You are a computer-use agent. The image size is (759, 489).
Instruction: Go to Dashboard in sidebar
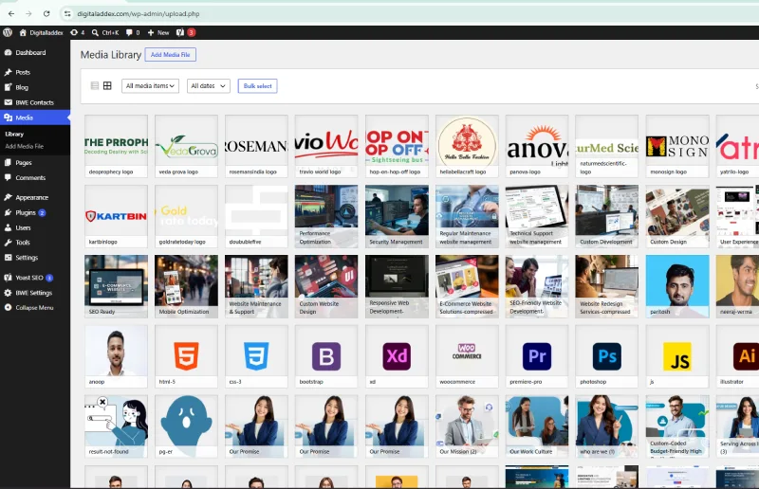[x=30, y=52]
